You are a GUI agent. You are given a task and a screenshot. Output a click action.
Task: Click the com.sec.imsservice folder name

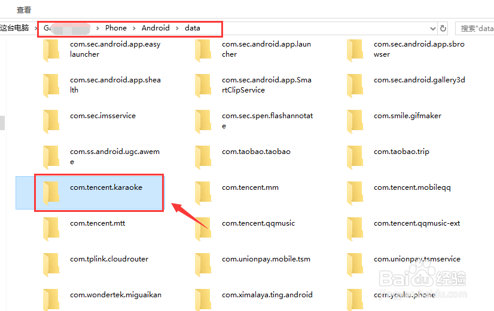pyautogui.click(x=103, y=116)
